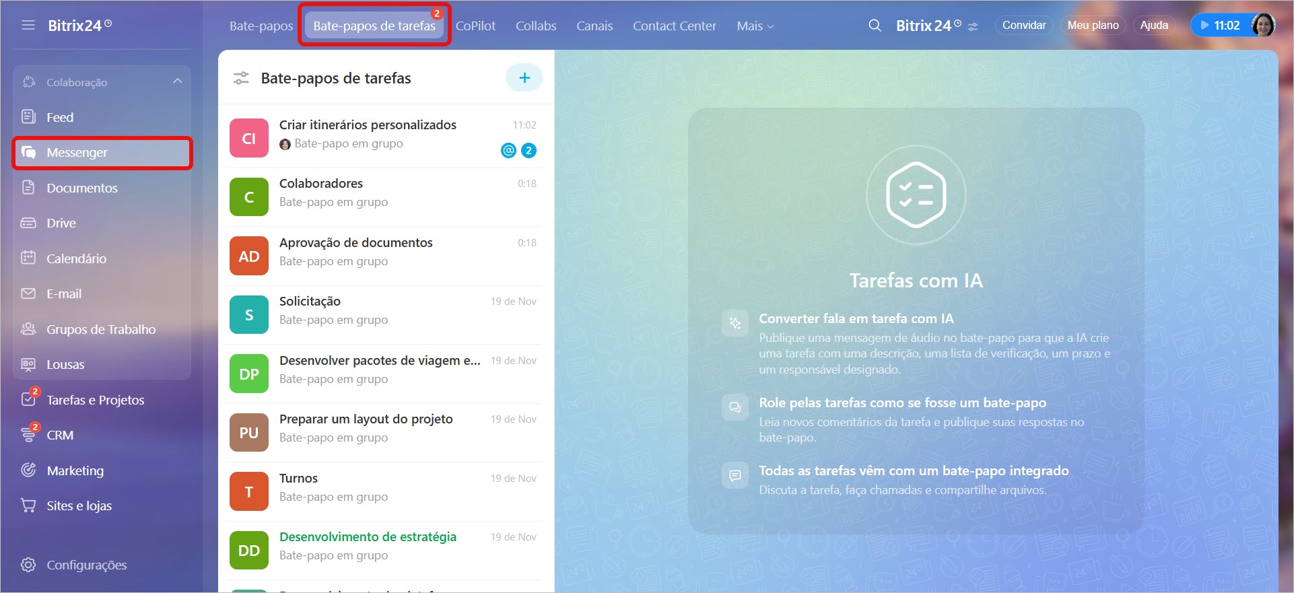Open the hamburger menu icon

pos(28,26)
